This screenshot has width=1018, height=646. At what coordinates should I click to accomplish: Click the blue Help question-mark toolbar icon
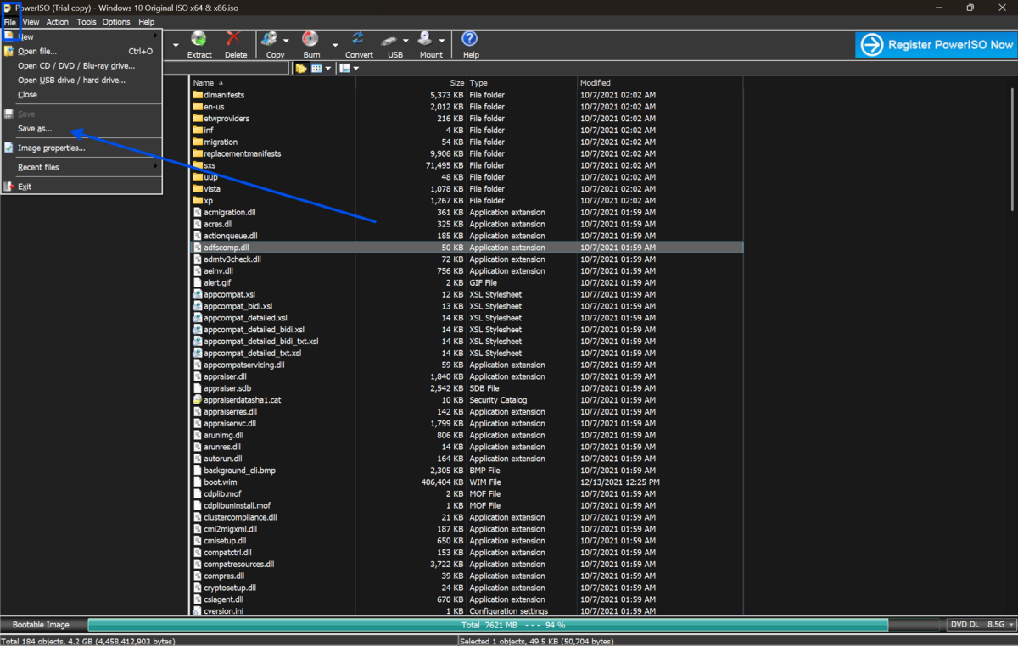pyautogui.click(x=470, y=39)
